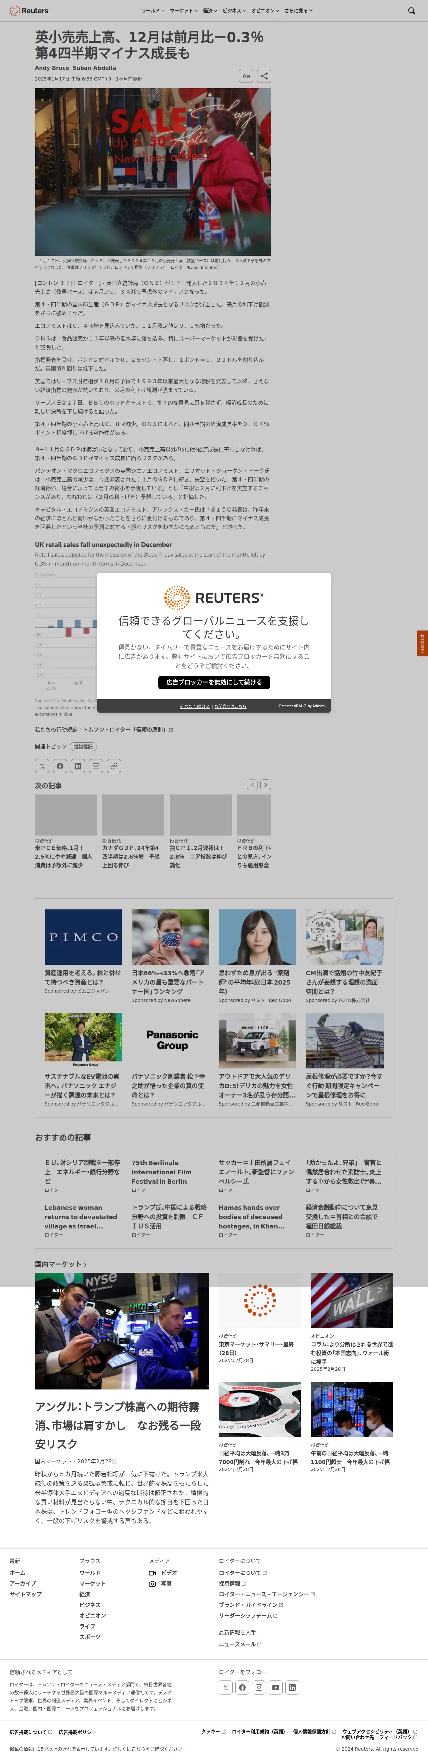Follow Reuters on Facebook in the footer
Viewport: 428px width, 1761px height.
(x=242, y=1687)
